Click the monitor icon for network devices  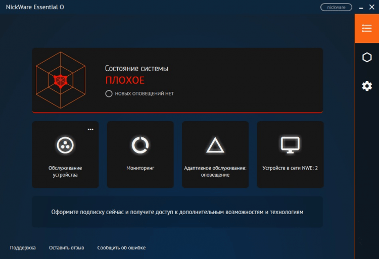pyautogui.click(x=290, y=145)
